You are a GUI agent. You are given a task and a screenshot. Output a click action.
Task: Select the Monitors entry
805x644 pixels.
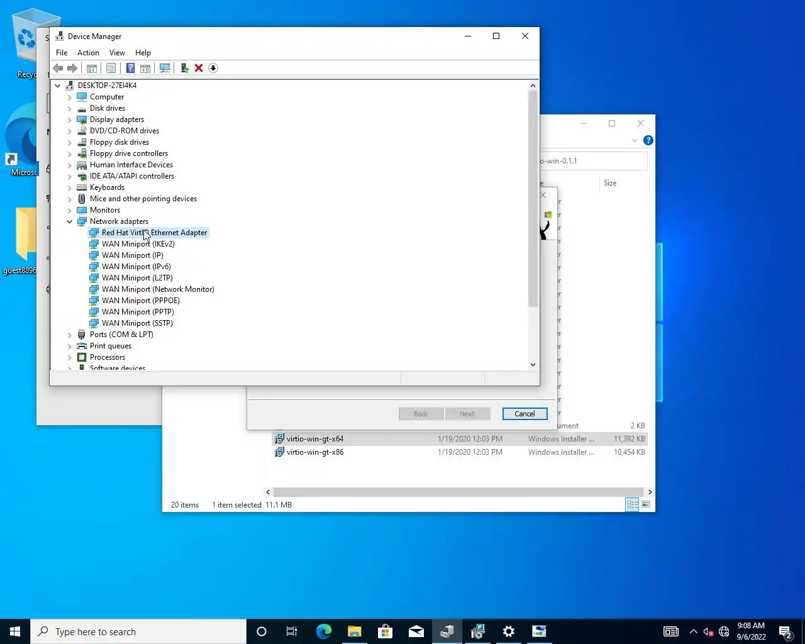tap(105, 210)
